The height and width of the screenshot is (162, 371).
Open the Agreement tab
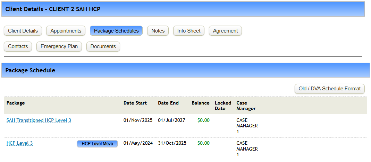click(225, 31)
